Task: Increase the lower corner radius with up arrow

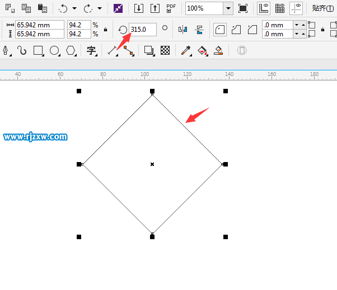Action: (303, 34)
